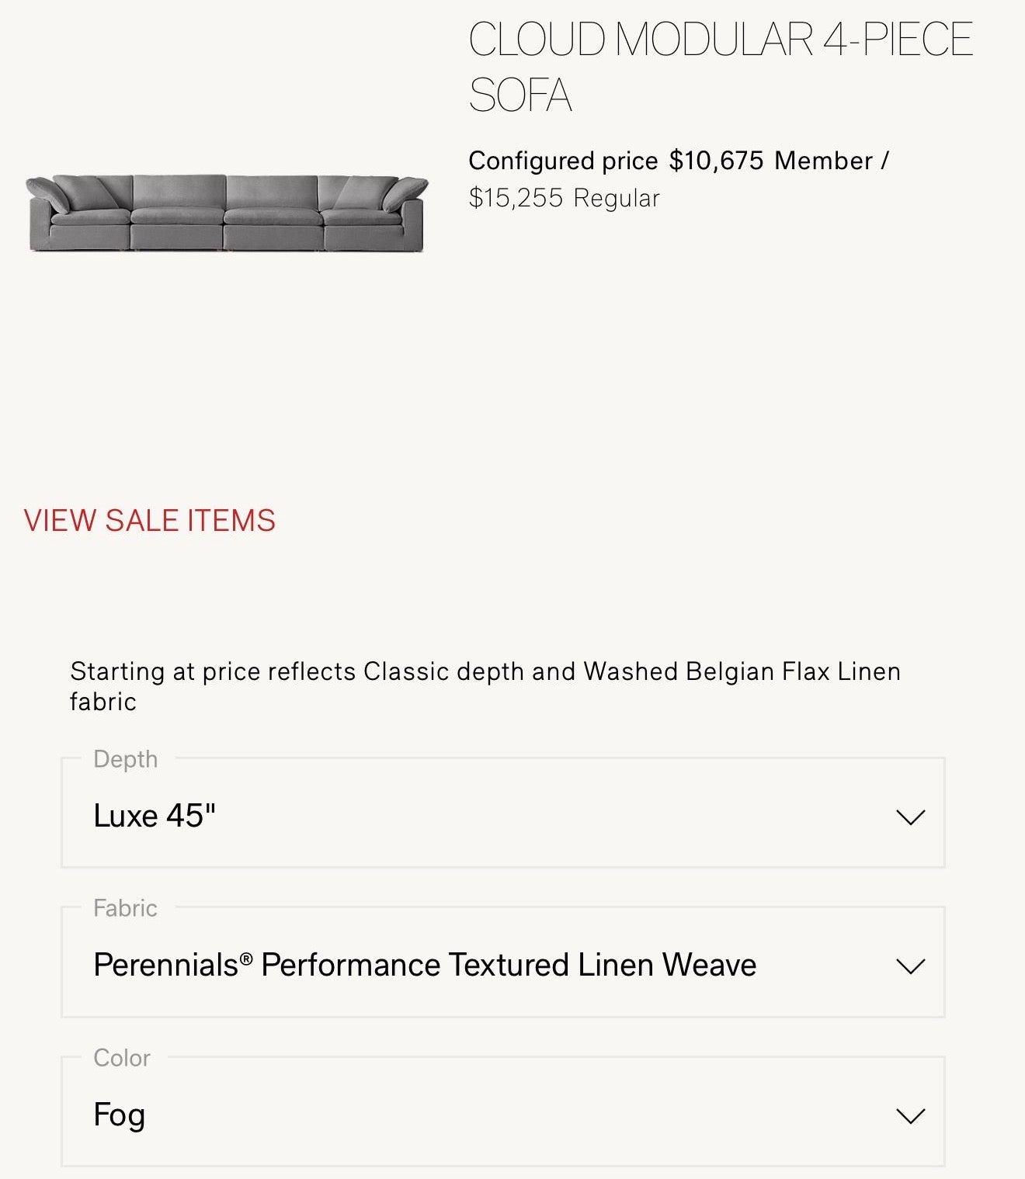
Task: Open the View Sale Items link
Action: tap(150, 520)
